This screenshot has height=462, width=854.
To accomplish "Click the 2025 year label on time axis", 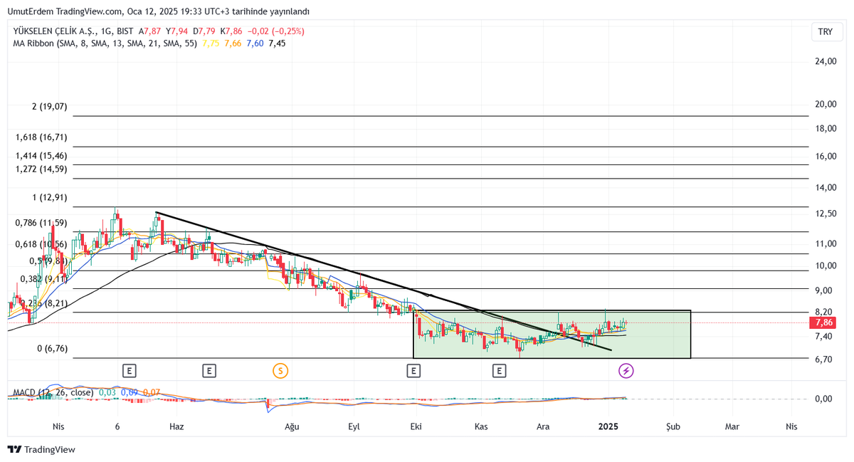I will point(608,427).
